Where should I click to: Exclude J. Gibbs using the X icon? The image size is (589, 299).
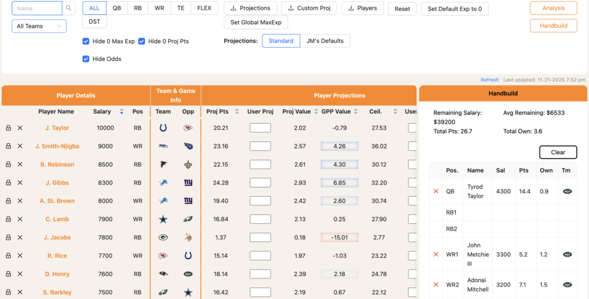(20, 183)
